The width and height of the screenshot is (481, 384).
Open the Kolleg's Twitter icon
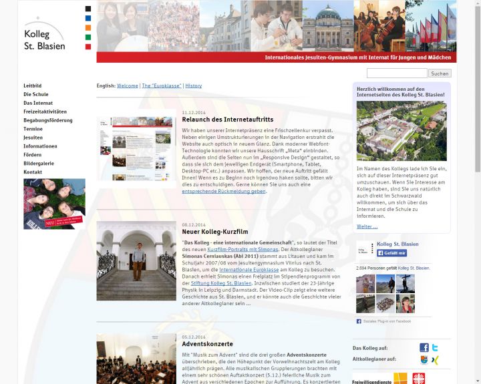[435, 347]
